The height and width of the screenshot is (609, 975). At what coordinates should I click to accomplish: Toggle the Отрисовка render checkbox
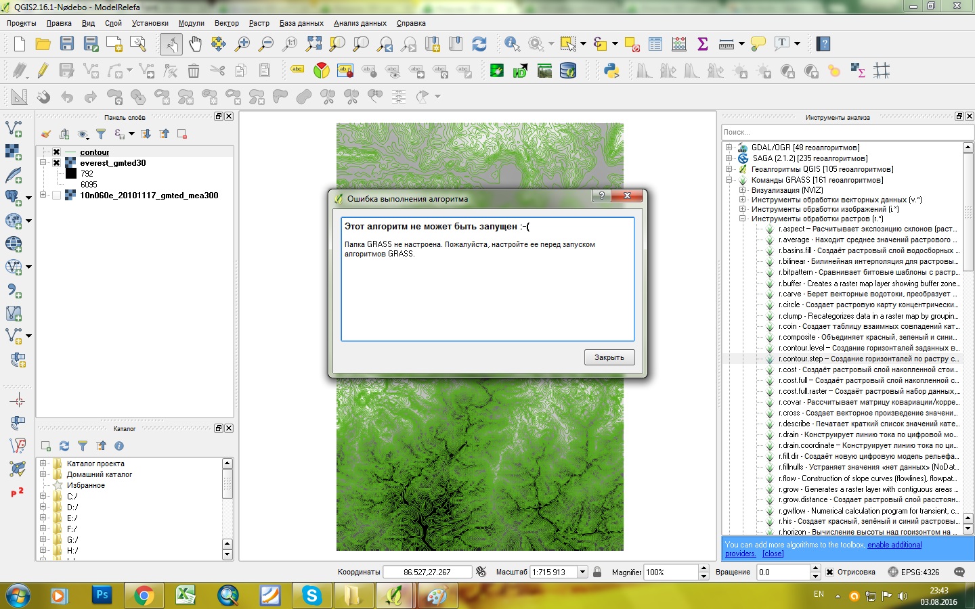[x=829, y=572]
